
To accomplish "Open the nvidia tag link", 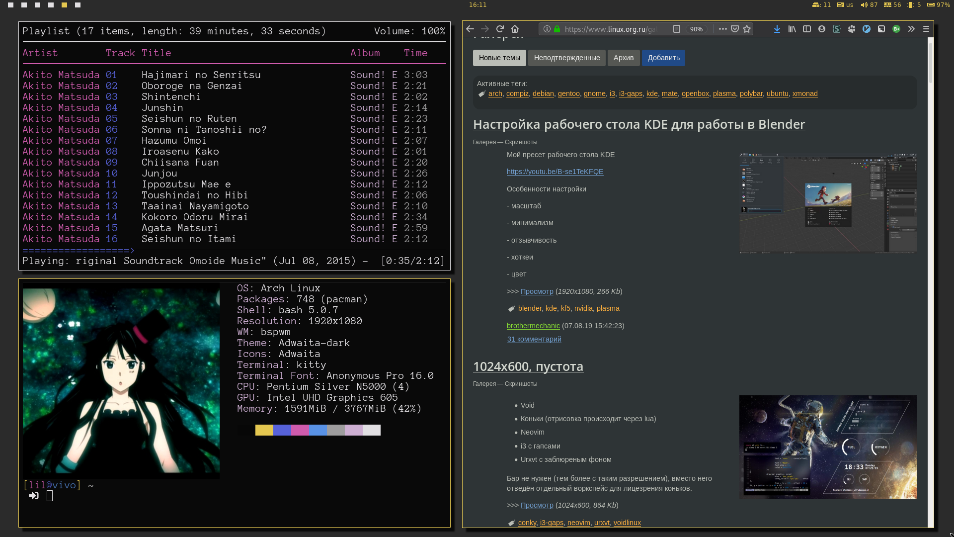I will pyautogui.click(x=583, y=308).
